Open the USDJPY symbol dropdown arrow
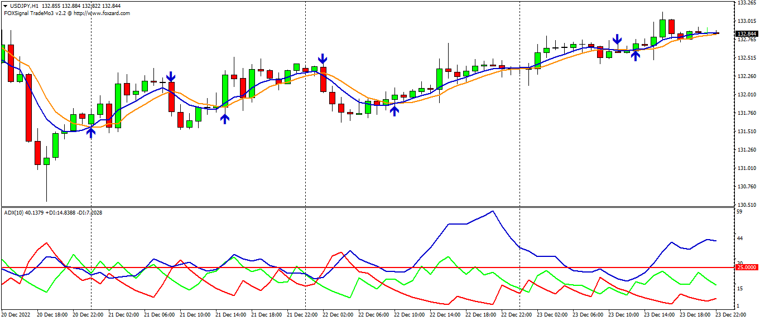This screenshot has width=760, height=321. [4, 5]
